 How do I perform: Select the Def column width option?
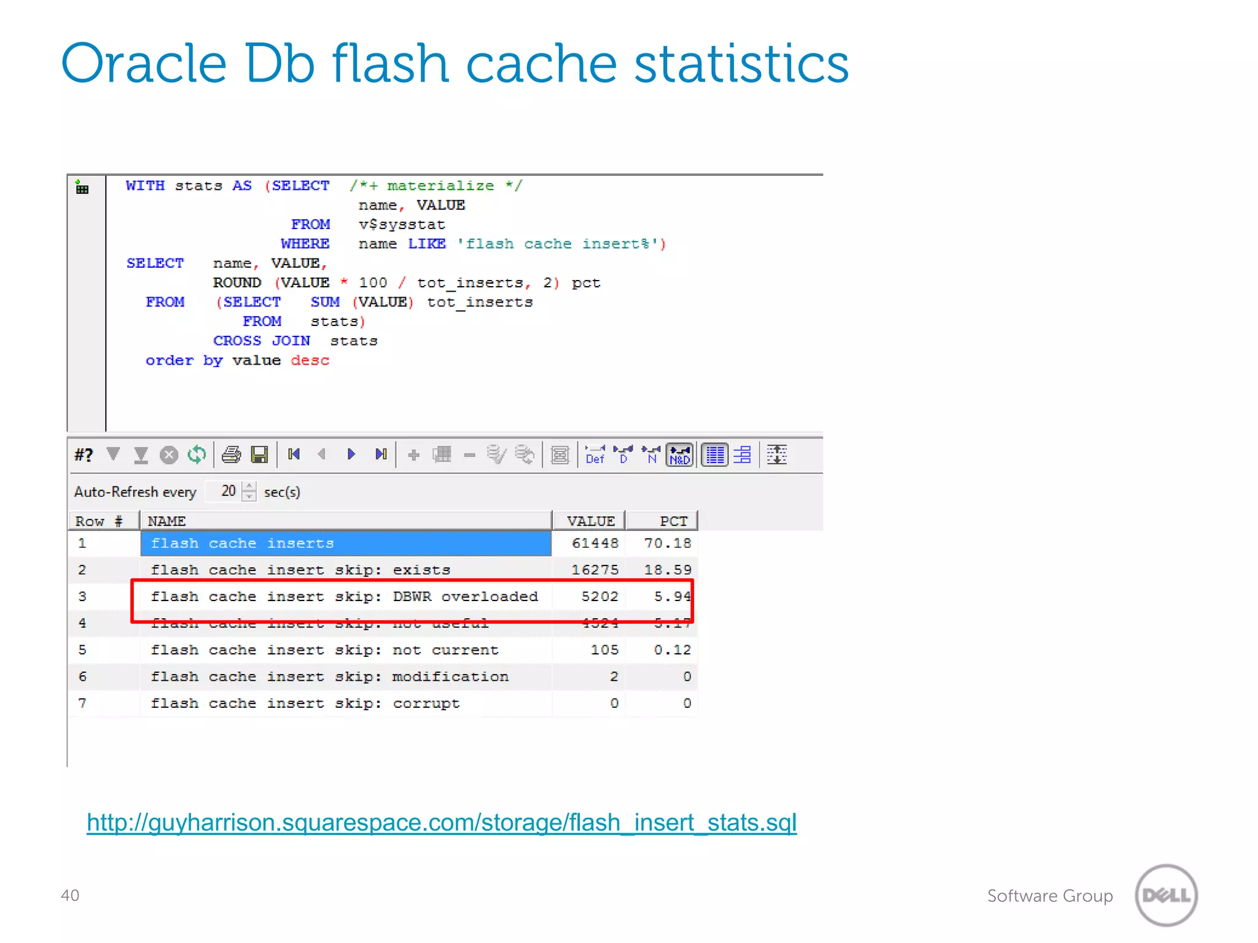[595, 455]
